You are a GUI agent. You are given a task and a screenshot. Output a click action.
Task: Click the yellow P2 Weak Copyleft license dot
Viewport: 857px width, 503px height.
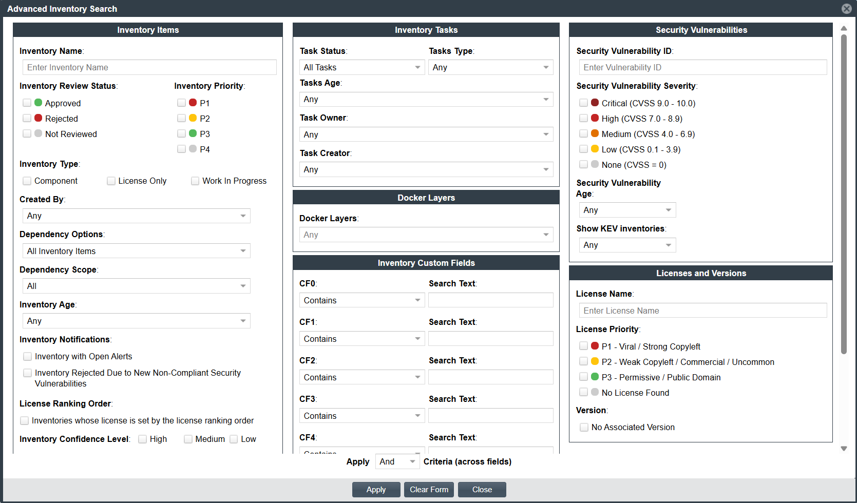(x=595, y=361)
